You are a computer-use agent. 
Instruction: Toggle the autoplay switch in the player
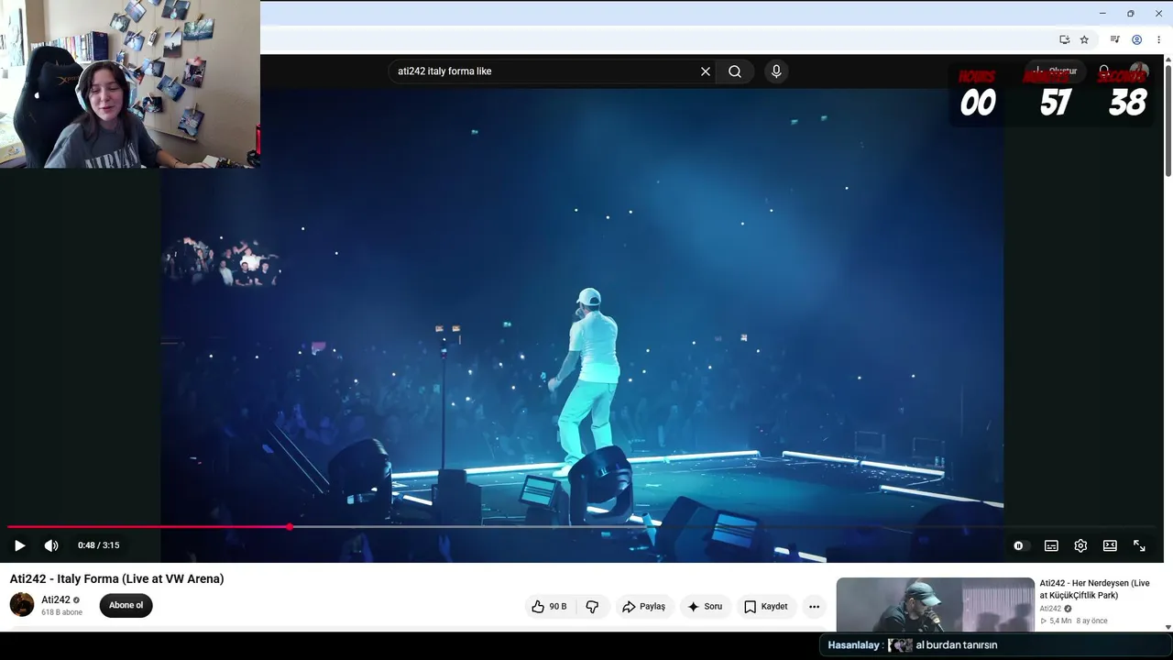(1019, 545)
